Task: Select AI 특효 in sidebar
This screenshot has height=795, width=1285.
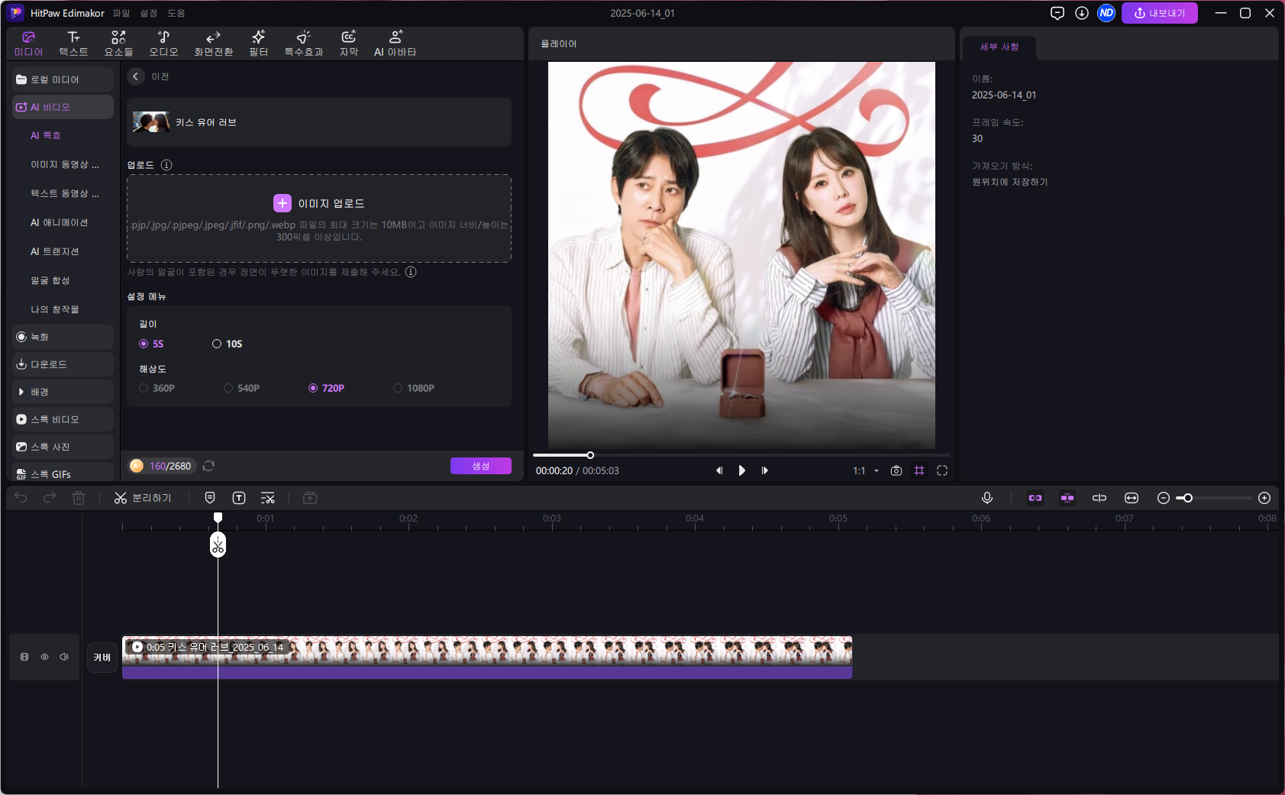Action: (x=46, y=135)
